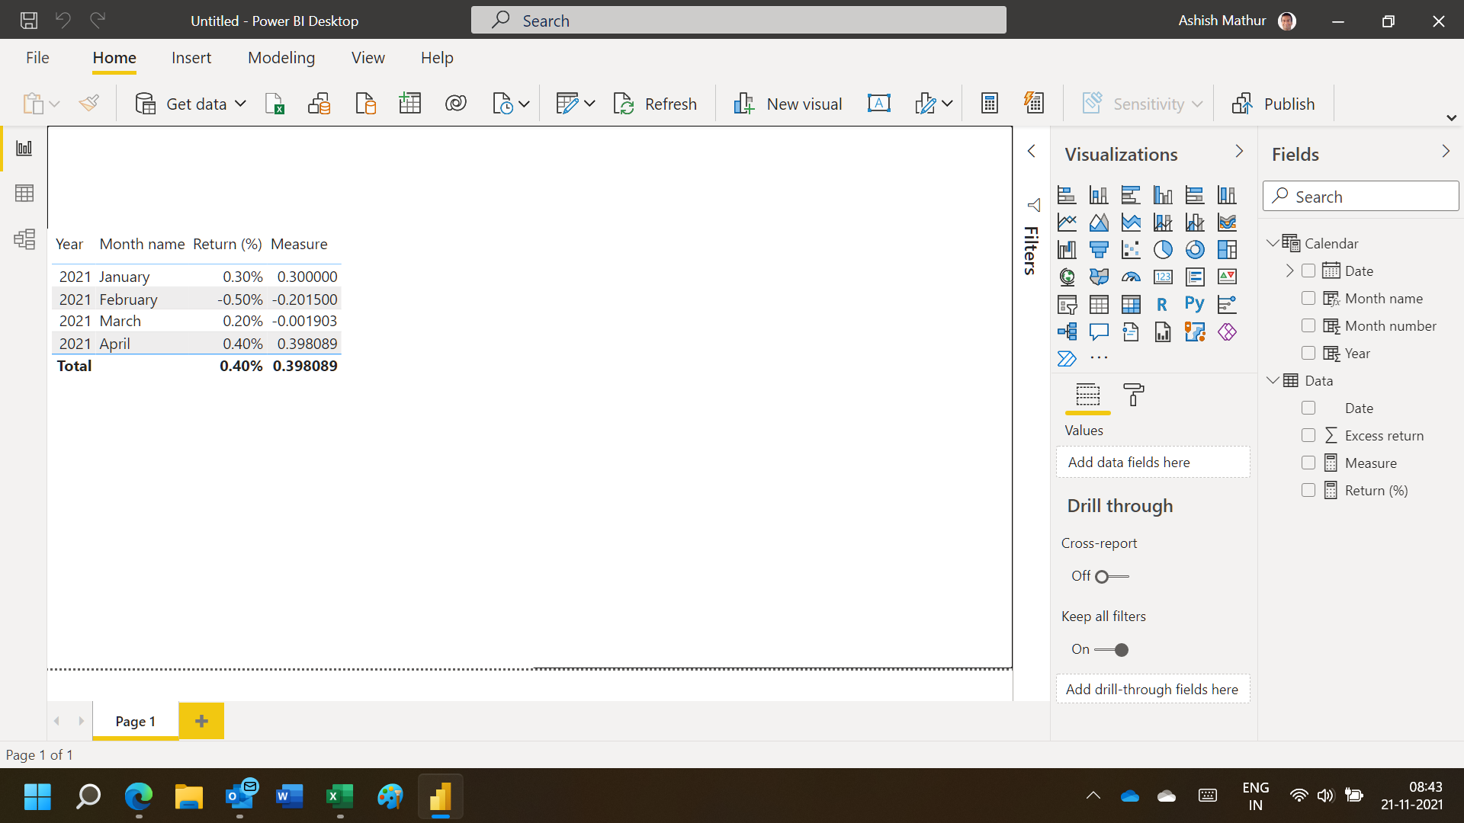1464x823 pixels.
Task: Collapse the Calendar table in Fields
Action: pyautogui.click(x=1272, y=243)
